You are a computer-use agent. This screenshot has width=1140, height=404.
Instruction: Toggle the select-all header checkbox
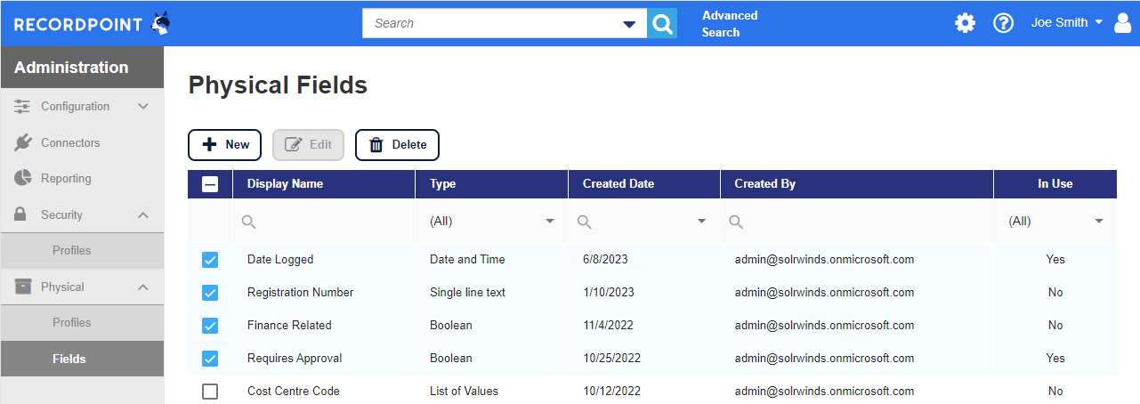(210, 184)
